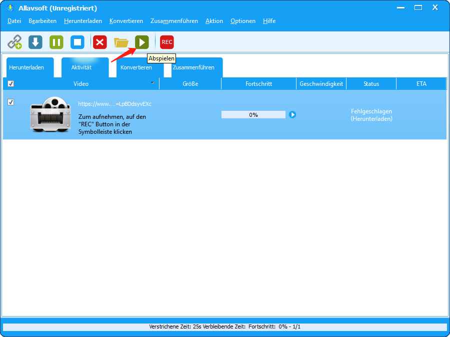Click the 'Zum aufnehmen, auf den REC Button' text
The width and height of the screenshot is (450, 337).
coord(112,124)
